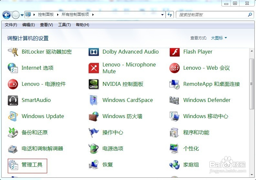Open the Windows 防火墙 brick wall icon

tap(94, 116)
